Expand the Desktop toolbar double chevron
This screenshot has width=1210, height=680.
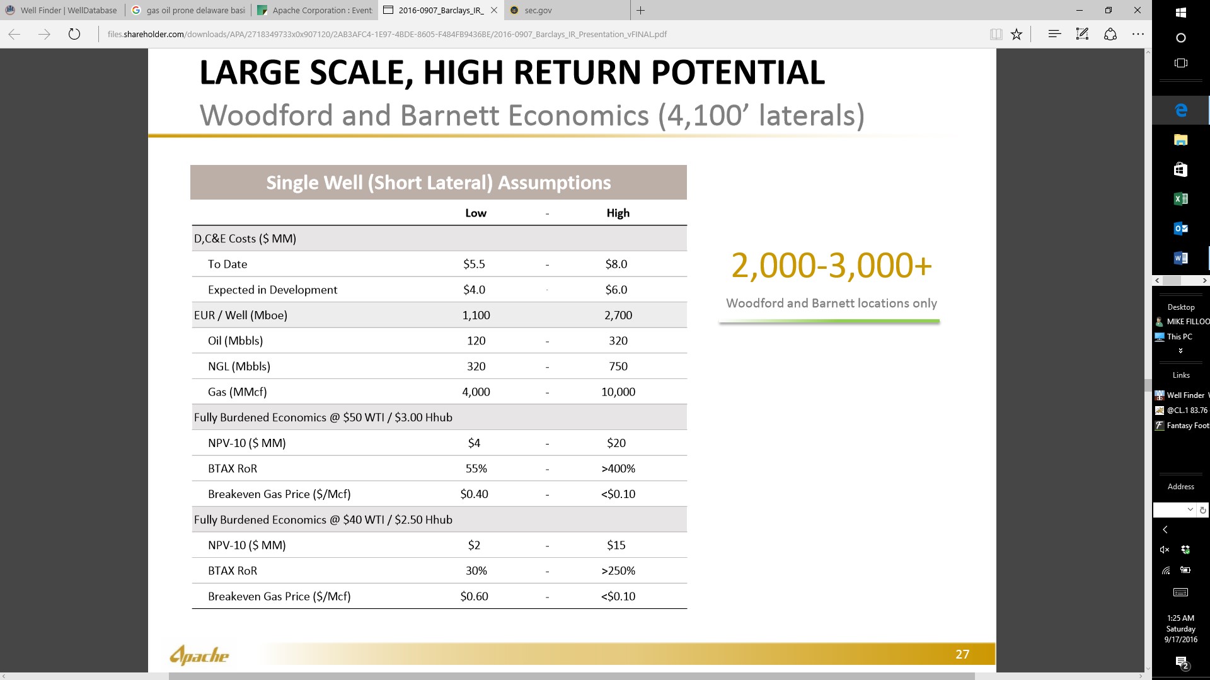(x=1180, y=351)
